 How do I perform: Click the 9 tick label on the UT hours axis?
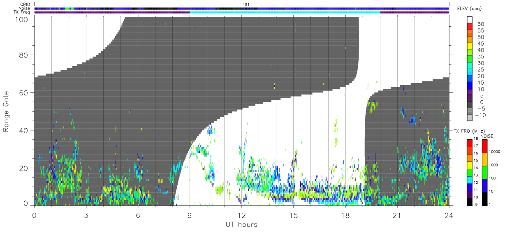tap(190, 215)
